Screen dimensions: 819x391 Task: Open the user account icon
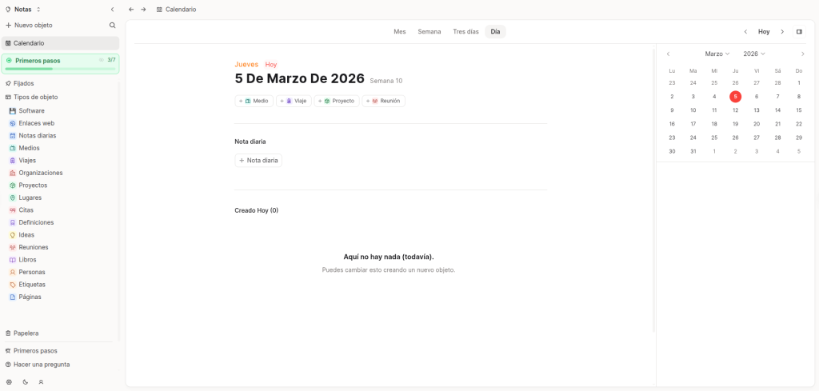coord(41,382)
